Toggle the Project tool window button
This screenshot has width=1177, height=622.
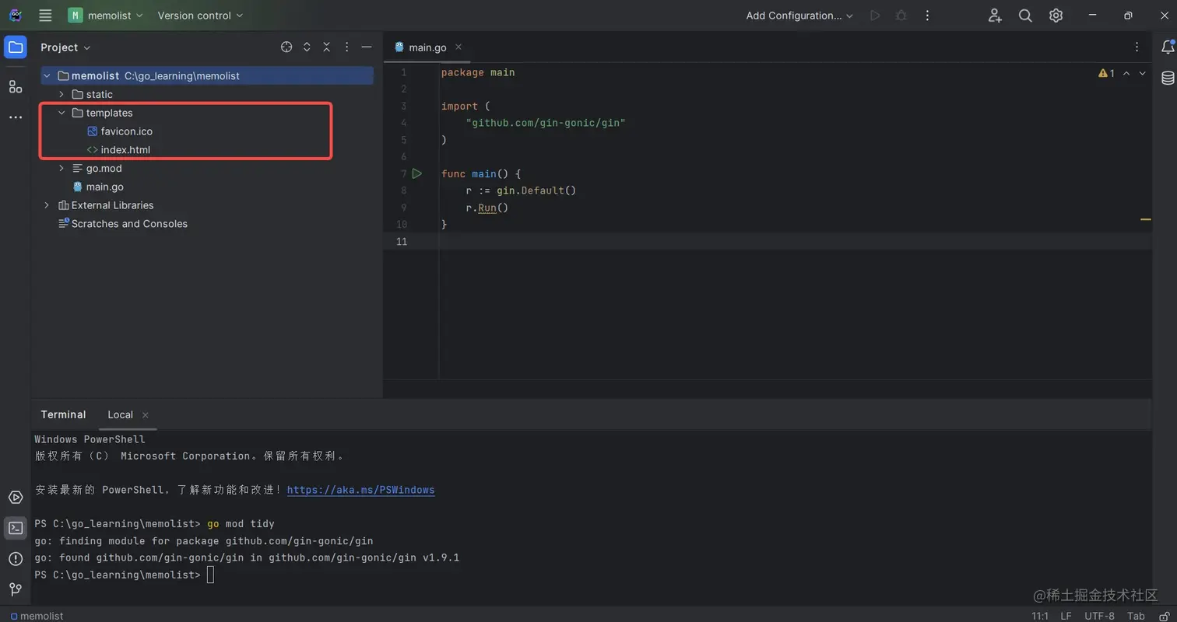click(16, 47)
